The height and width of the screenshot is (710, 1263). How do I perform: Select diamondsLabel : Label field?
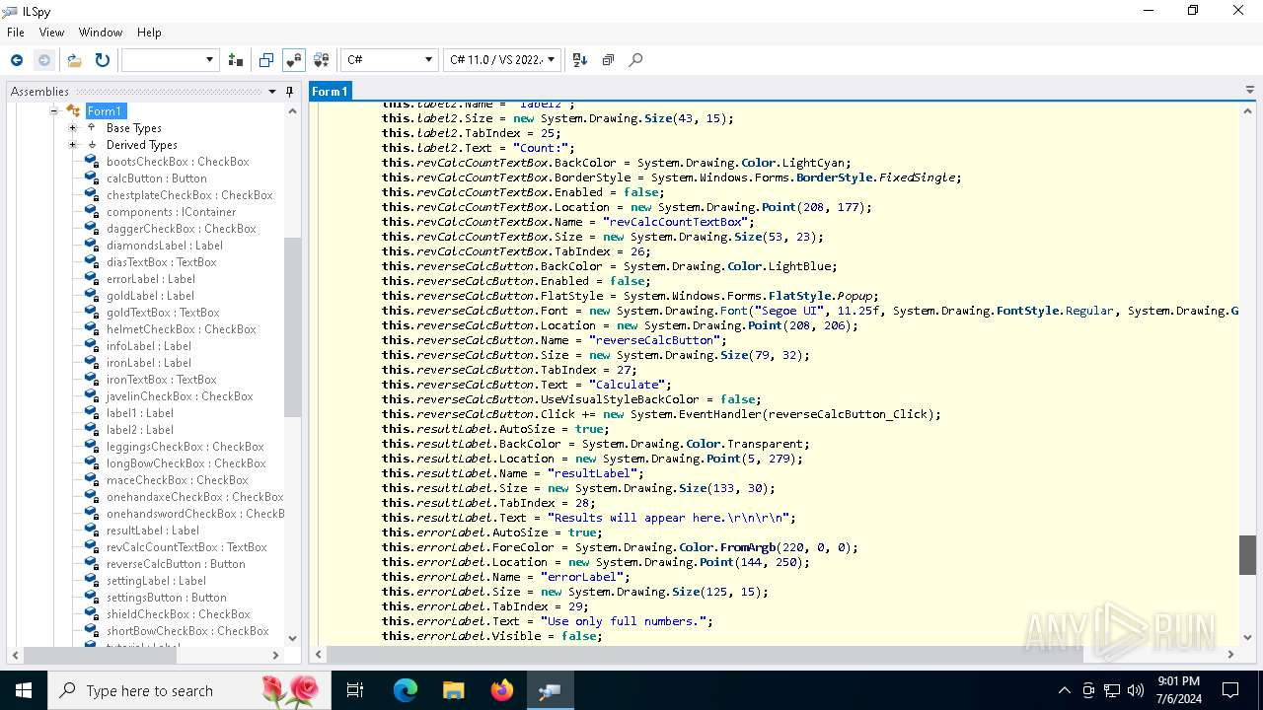(x=165, y=246)
